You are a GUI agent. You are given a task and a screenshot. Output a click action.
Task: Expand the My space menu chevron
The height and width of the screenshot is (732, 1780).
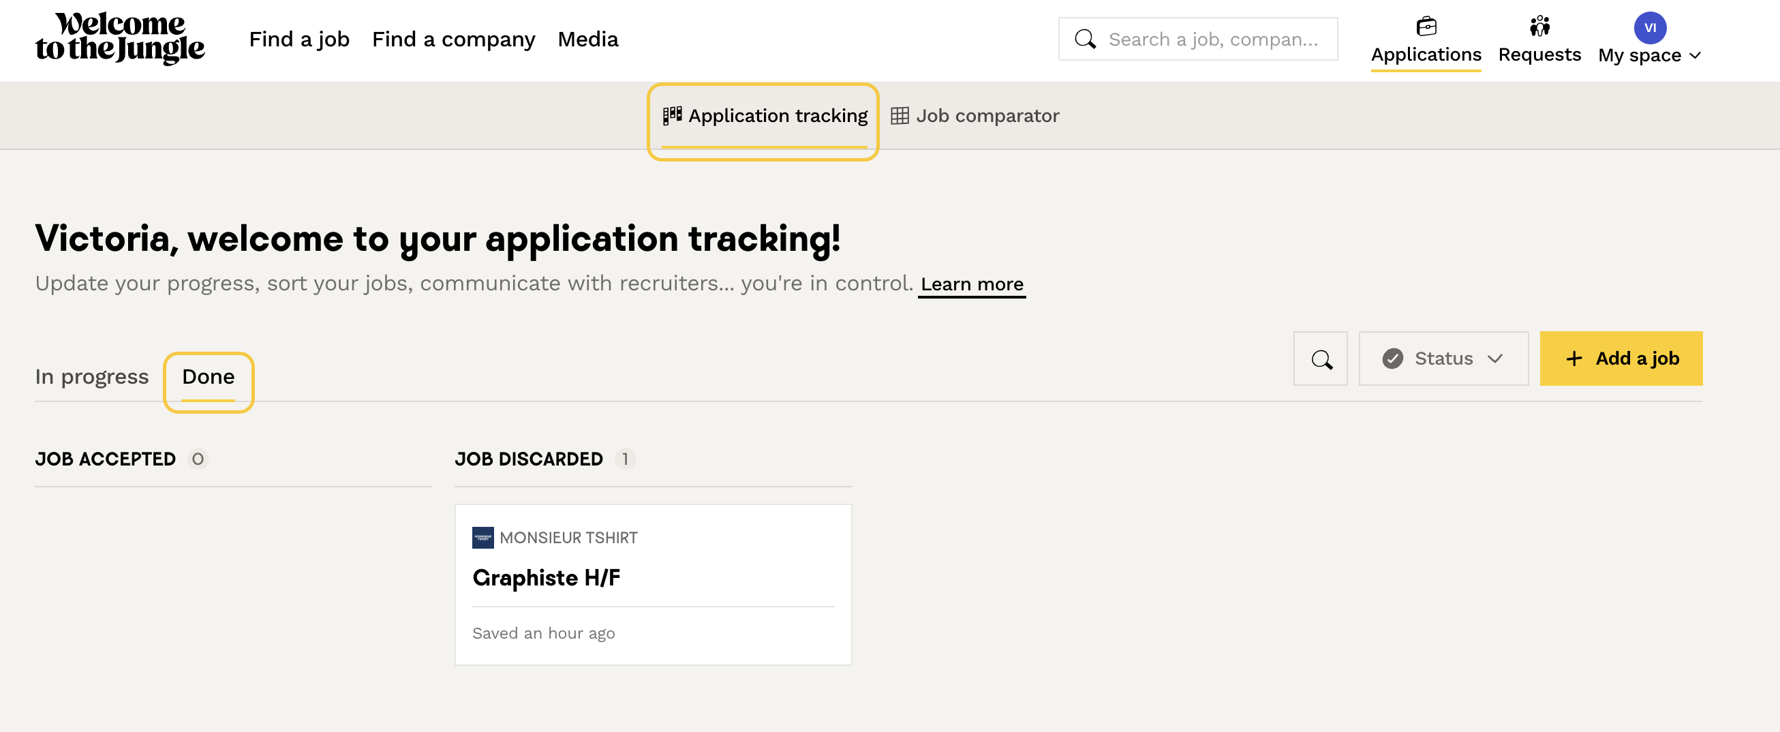click(1695, 55)
